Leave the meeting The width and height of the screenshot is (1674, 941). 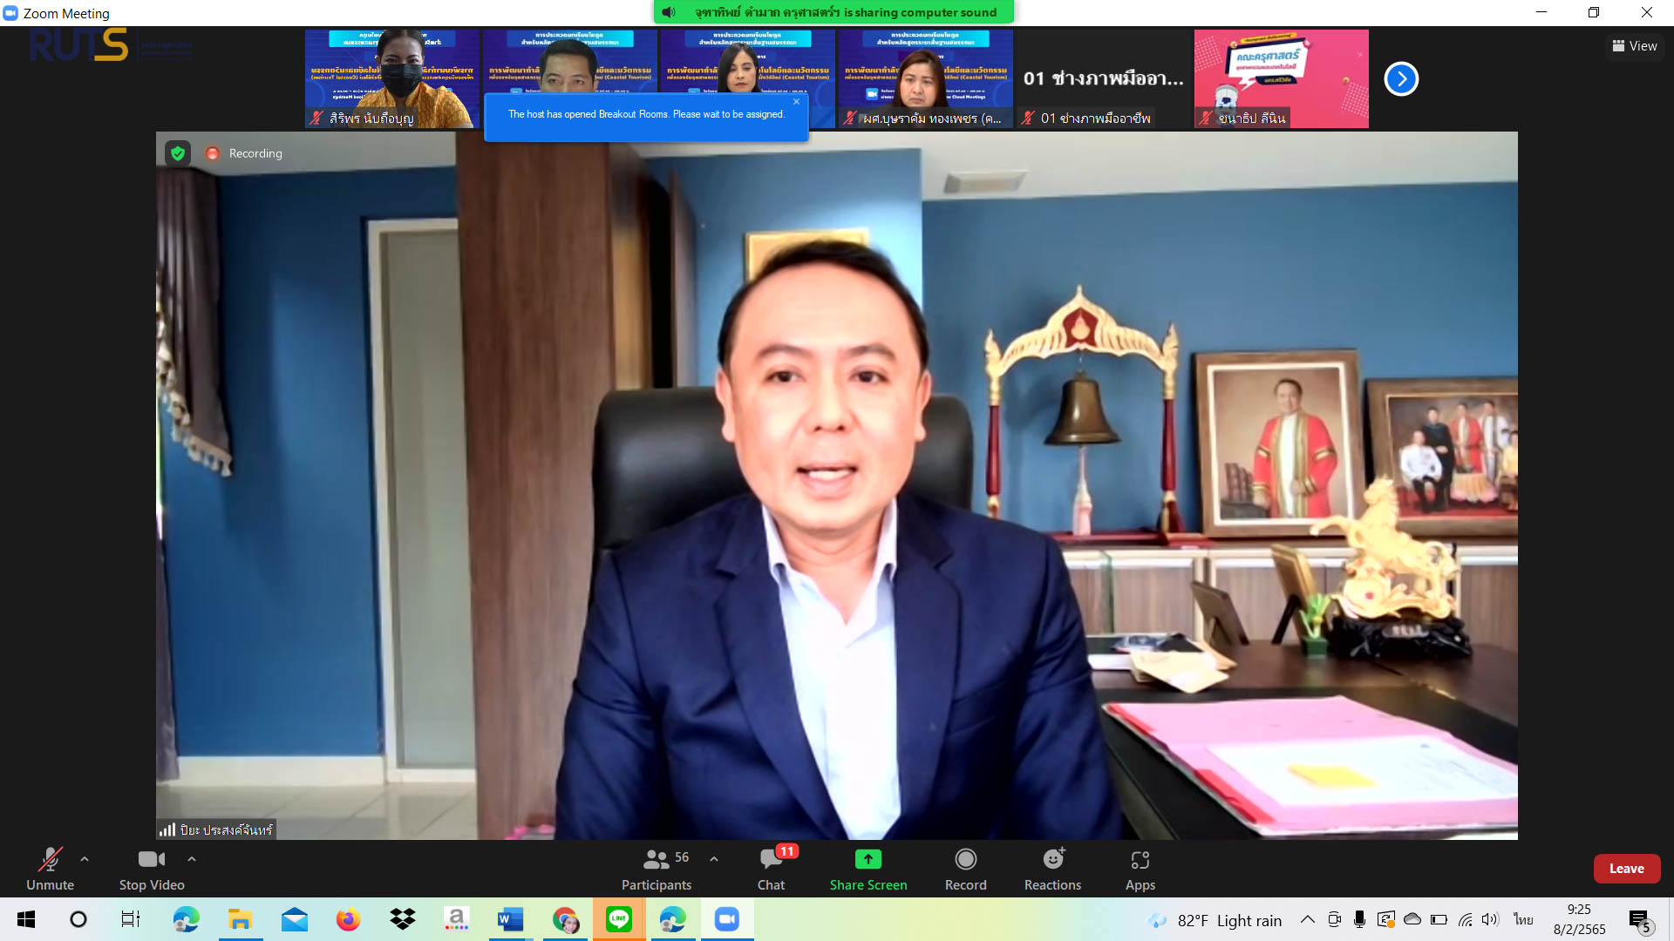[1626, 869]
